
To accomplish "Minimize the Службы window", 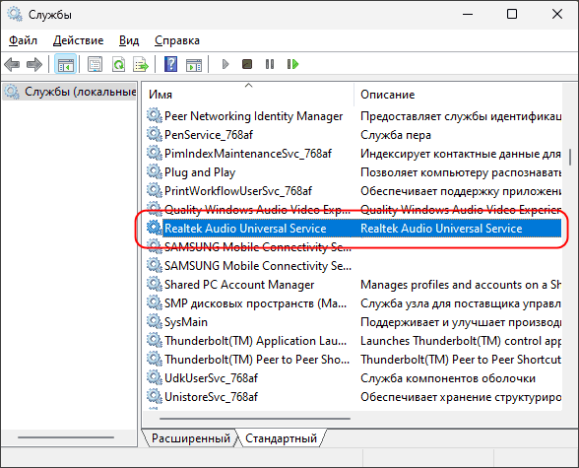I will coord(468,15).
